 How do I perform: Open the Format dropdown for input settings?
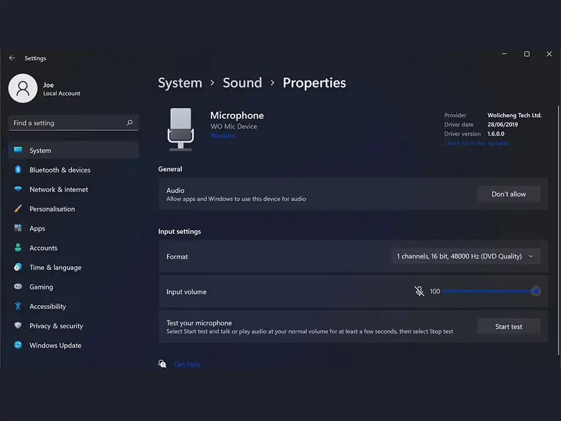coord(465,256)
